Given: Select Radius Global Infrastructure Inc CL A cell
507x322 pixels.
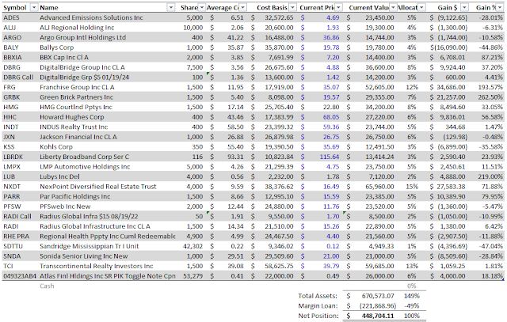Looking at the screenshot, I should pos(95,227).
